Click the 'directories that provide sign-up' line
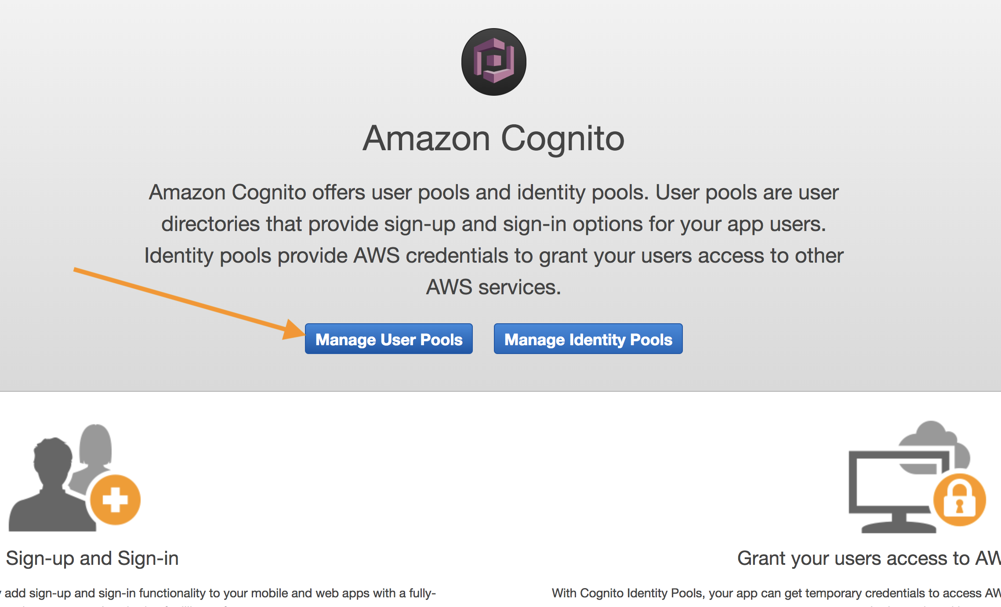 (493, 224)
